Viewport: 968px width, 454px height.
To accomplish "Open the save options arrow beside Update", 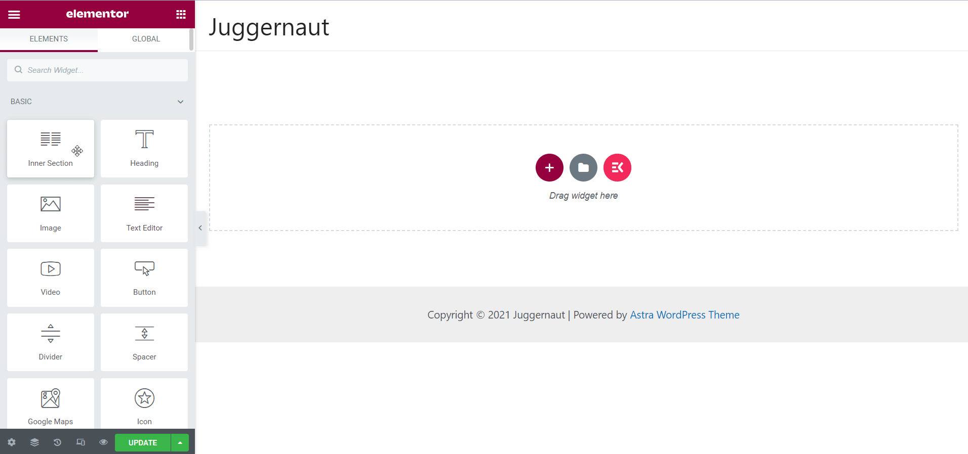I will [x=180, y=442].
